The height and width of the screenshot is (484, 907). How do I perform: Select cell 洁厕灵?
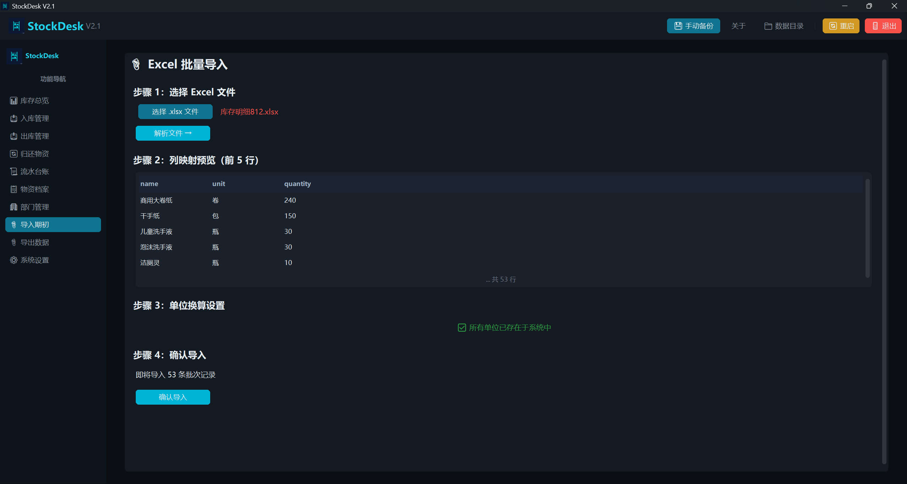click(150, 263)
